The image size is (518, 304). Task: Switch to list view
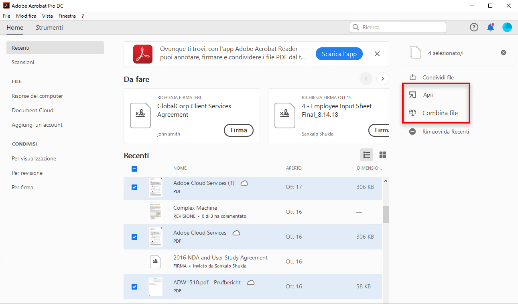point(367,155)
